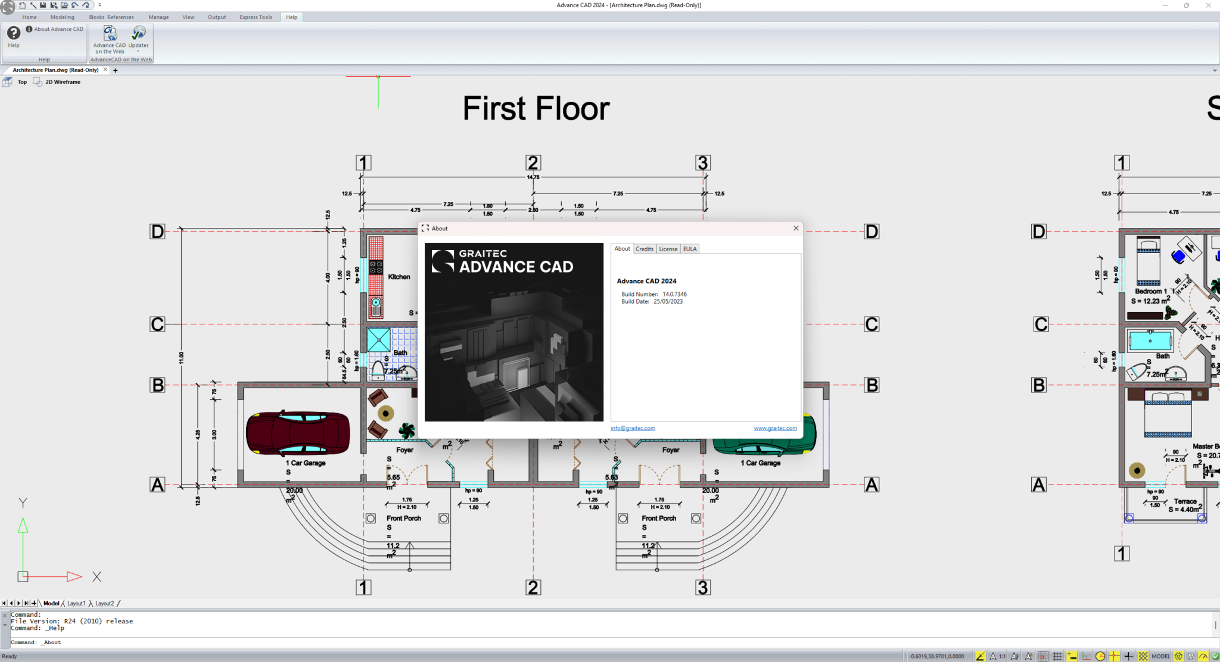
Task: Click the Undo arrow icon
Action: tap(74, 5)
